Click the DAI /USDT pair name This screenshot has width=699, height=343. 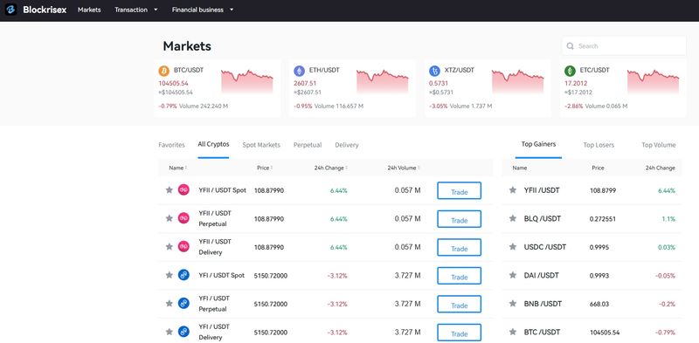pyautogui.click(x=542, y=276)
